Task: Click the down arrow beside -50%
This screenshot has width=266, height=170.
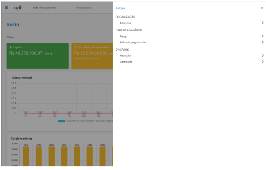Action: coord(52,53)
